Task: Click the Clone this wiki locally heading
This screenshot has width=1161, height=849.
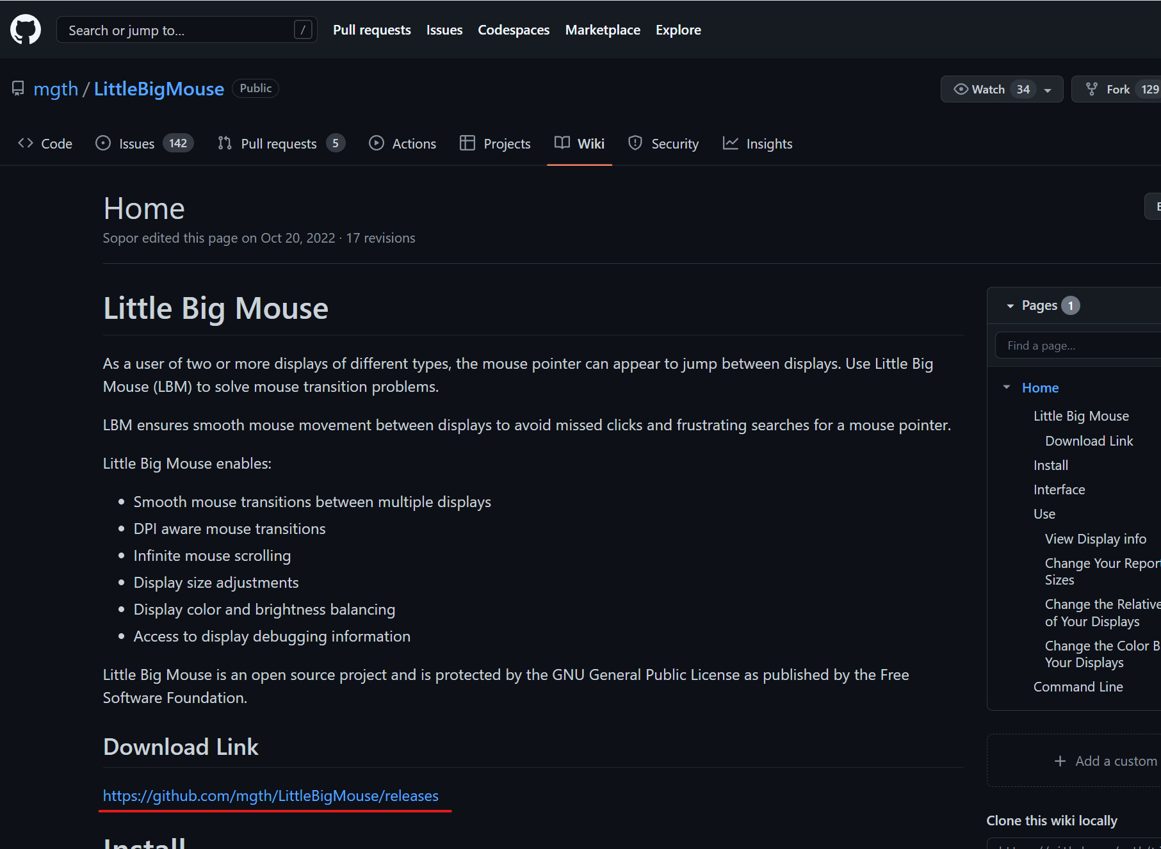Action: 1051,821
